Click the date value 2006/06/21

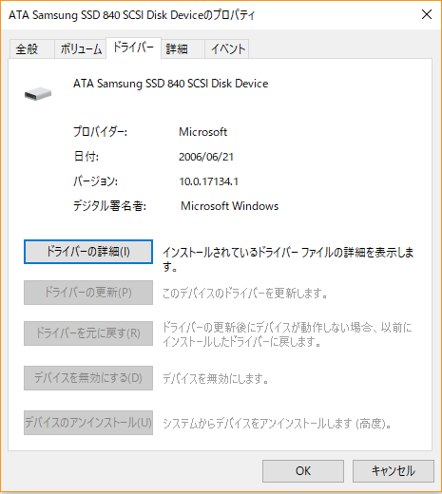point(206,157)
